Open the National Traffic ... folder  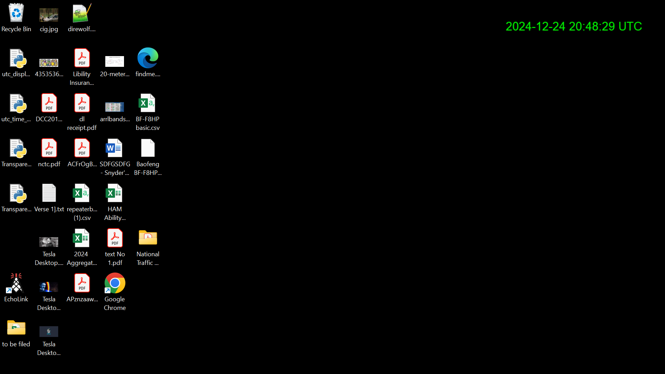pos(148,247)
